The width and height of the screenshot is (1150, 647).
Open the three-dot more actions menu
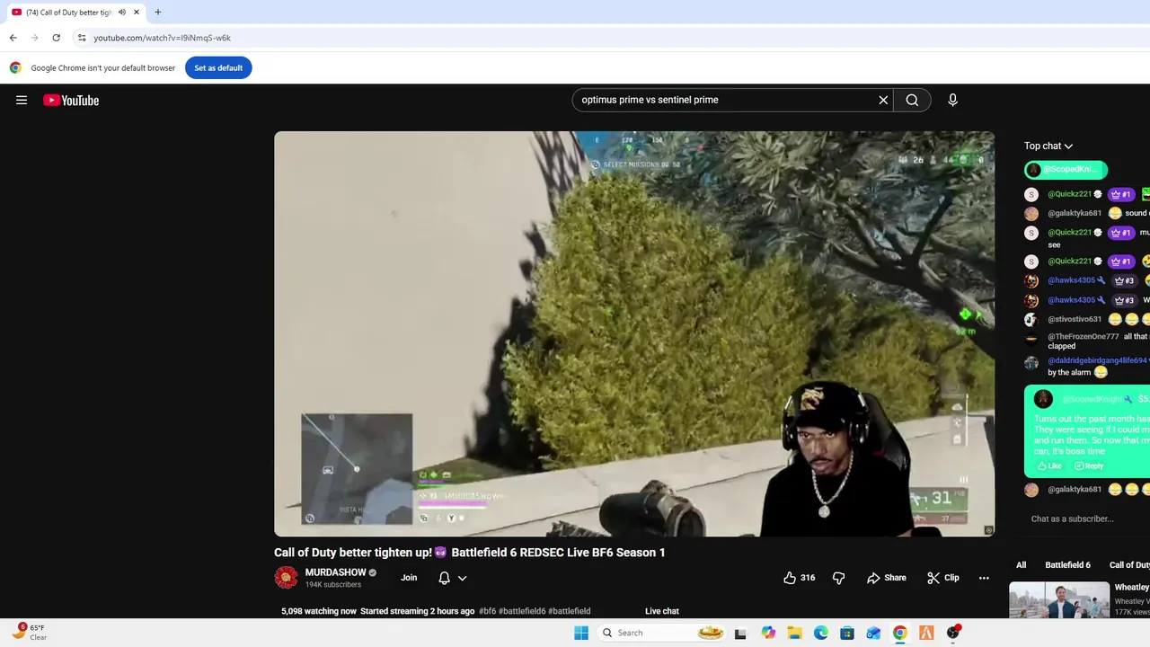984,578
